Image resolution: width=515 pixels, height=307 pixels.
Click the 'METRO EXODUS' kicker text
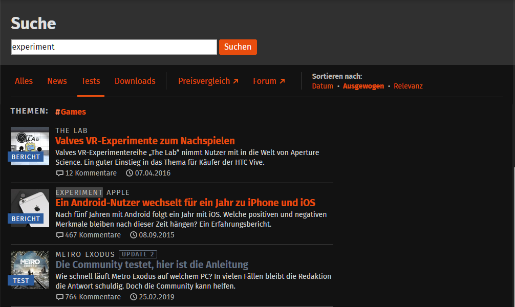click(x=85, y=254)
